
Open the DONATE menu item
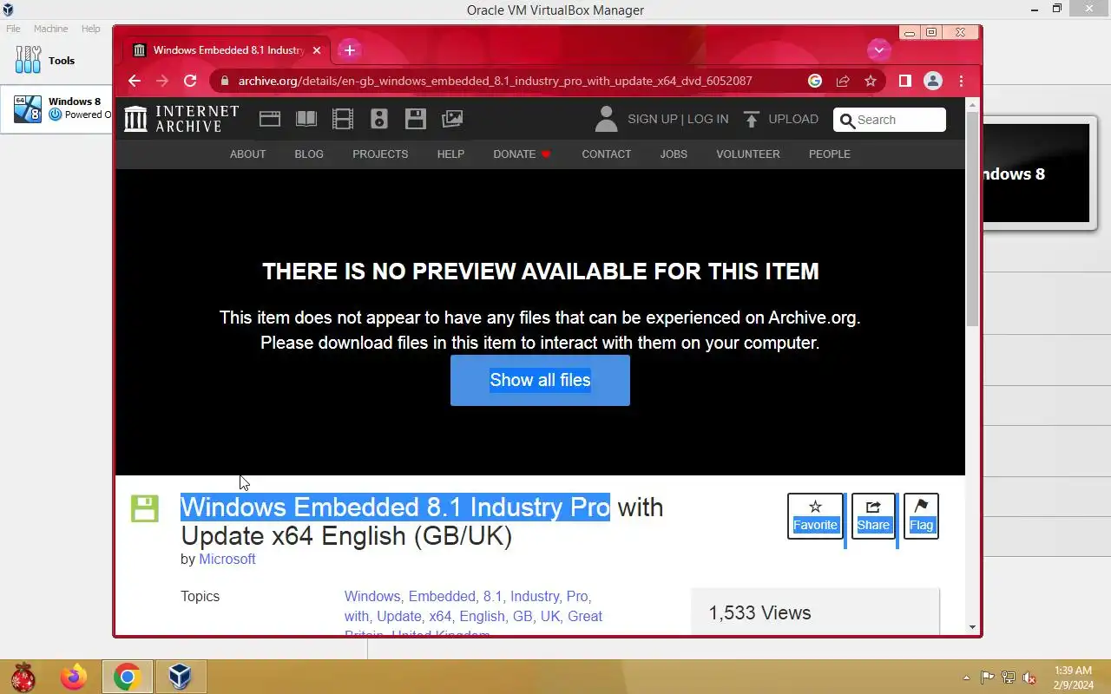pos(522,154)
